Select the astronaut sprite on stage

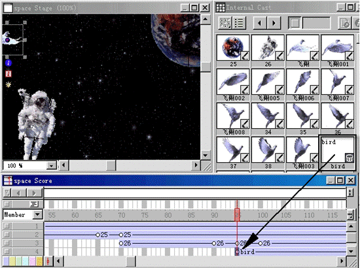pyautogui.click(x=37, y=124)
